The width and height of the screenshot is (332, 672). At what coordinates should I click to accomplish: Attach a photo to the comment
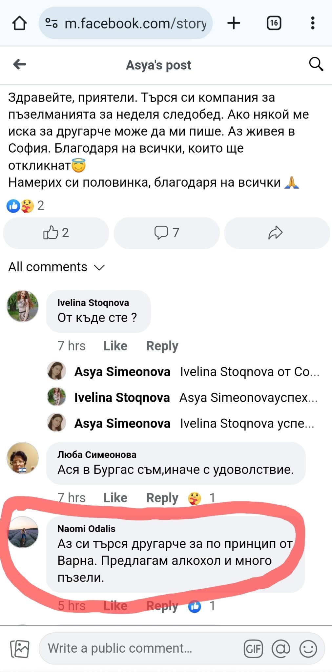[x=20, y=648]
